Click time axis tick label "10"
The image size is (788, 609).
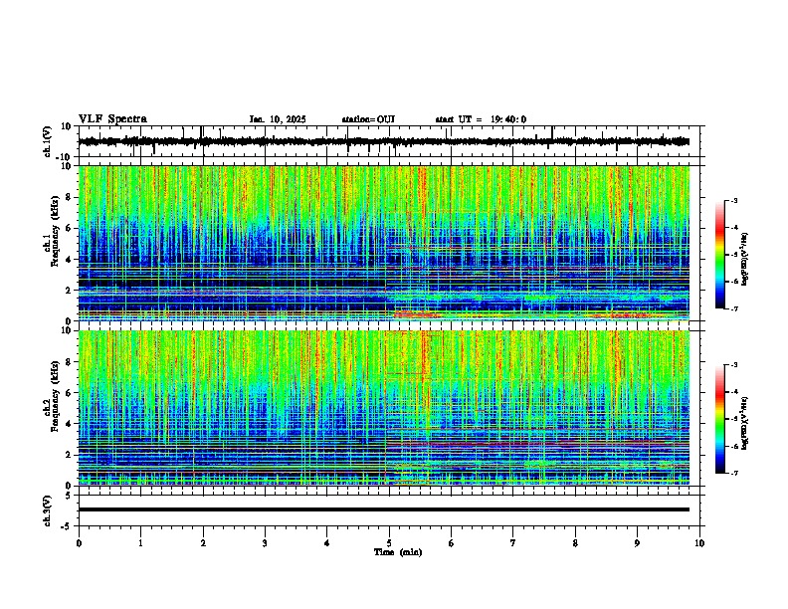pyautogui.click(x=699, y=543)
